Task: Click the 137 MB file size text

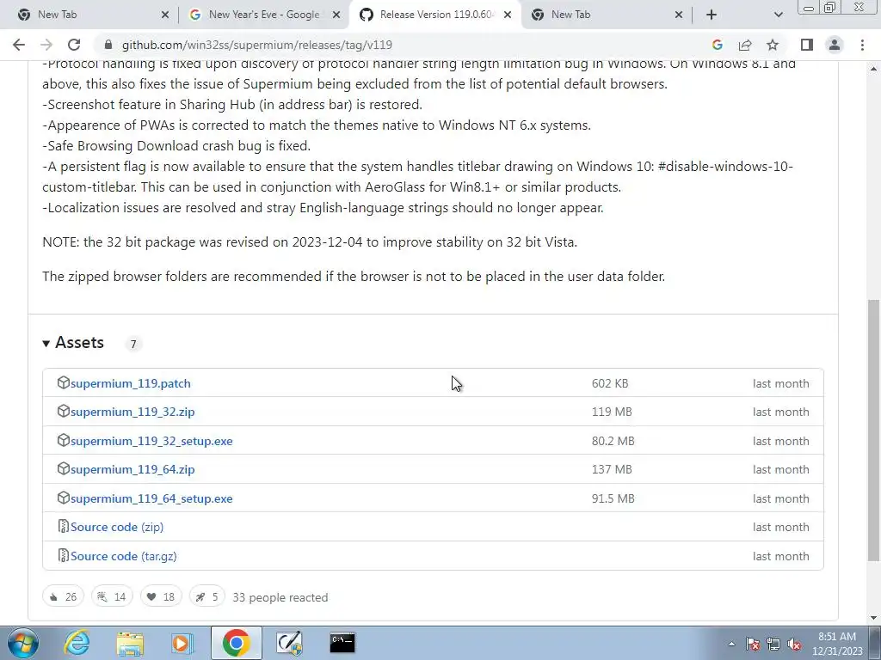Action: tap(612, 469)
